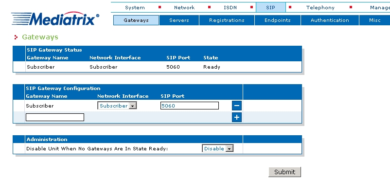Click the SIP Gateway Configuration header
The image size is (390, 180).
pos(63,89)
